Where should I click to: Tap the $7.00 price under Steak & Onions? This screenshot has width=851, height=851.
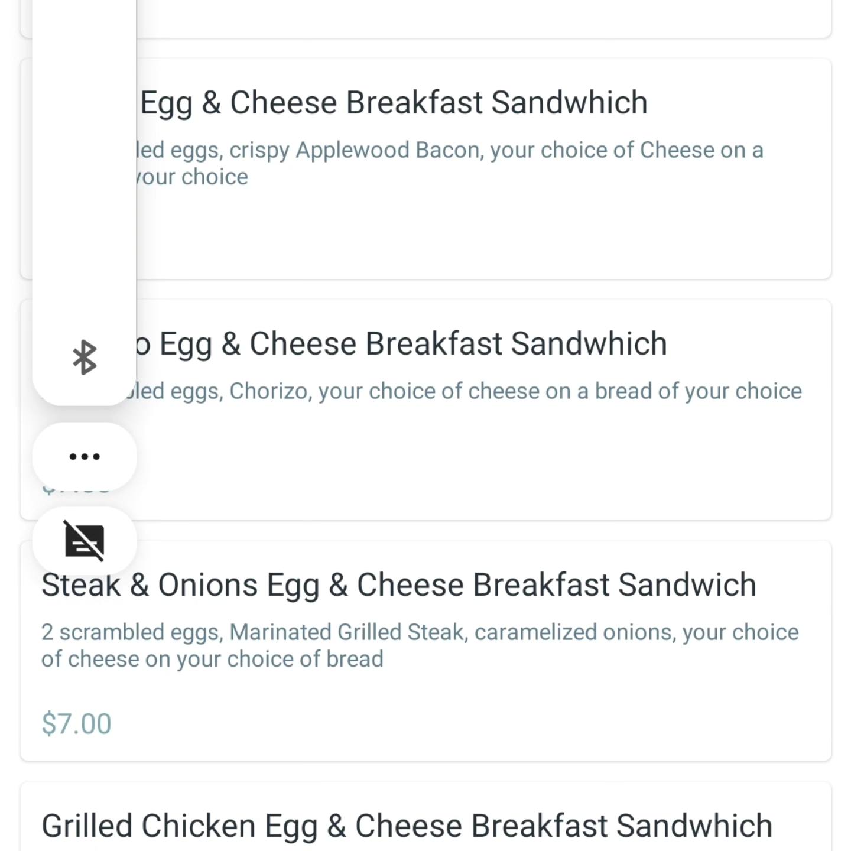[76, 724]
